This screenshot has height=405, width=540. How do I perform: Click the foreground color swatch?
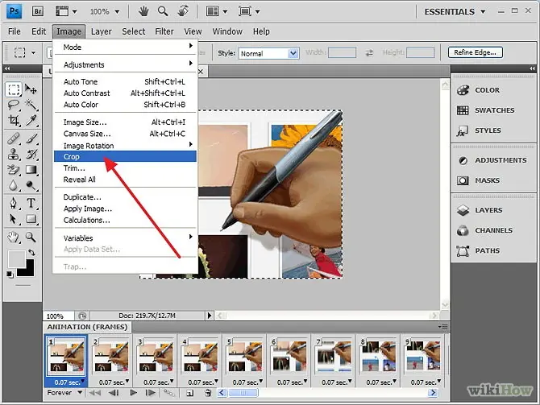tap(16, 258)
